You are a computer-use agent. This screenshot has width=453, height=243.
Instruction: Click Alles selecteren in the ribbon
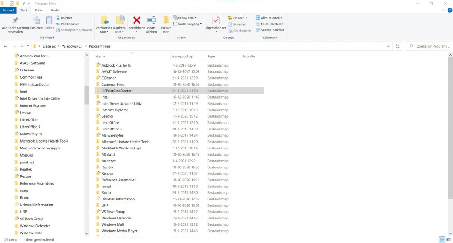point(270,18)
